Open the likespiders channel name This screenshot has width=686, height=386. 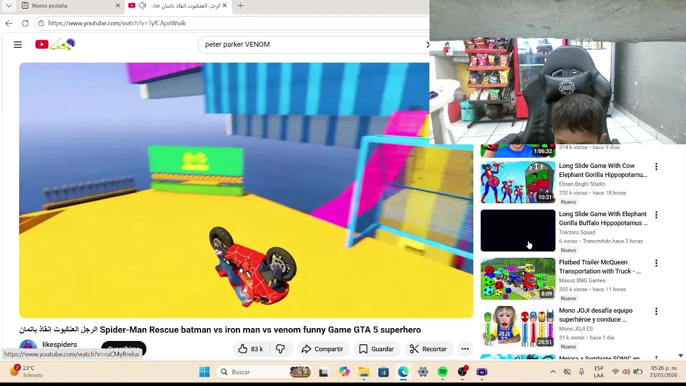59,345
